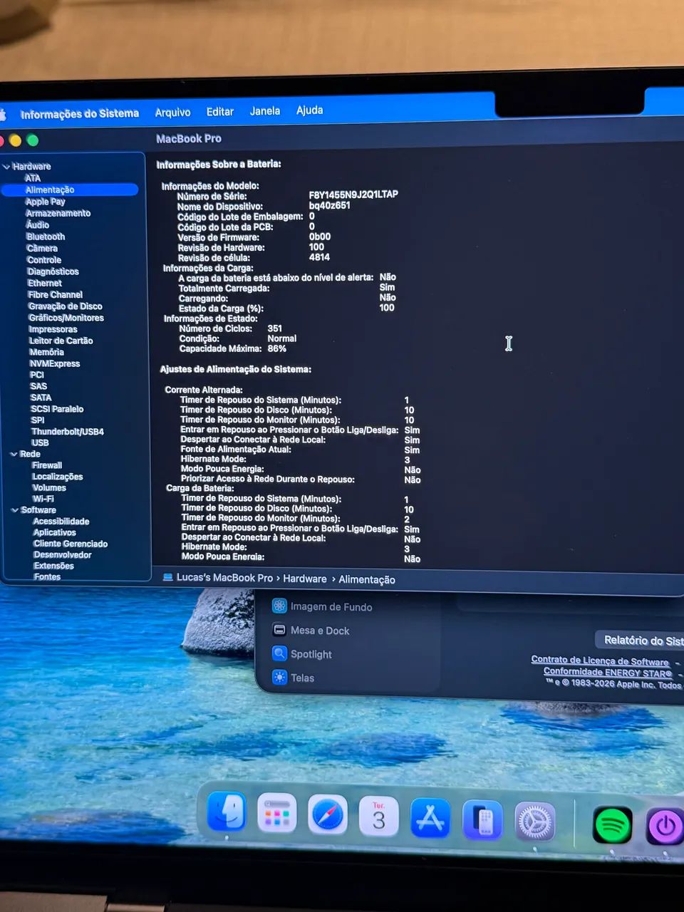Select Gravação de Disco in the sidebar
684x912 pixels.
[x=66, y=306]
